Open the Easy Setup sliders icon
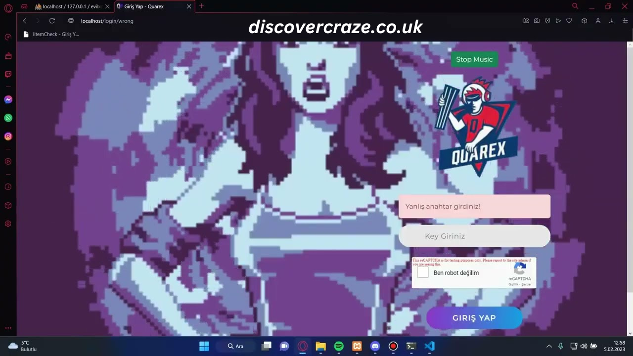 tap(625, 21)
